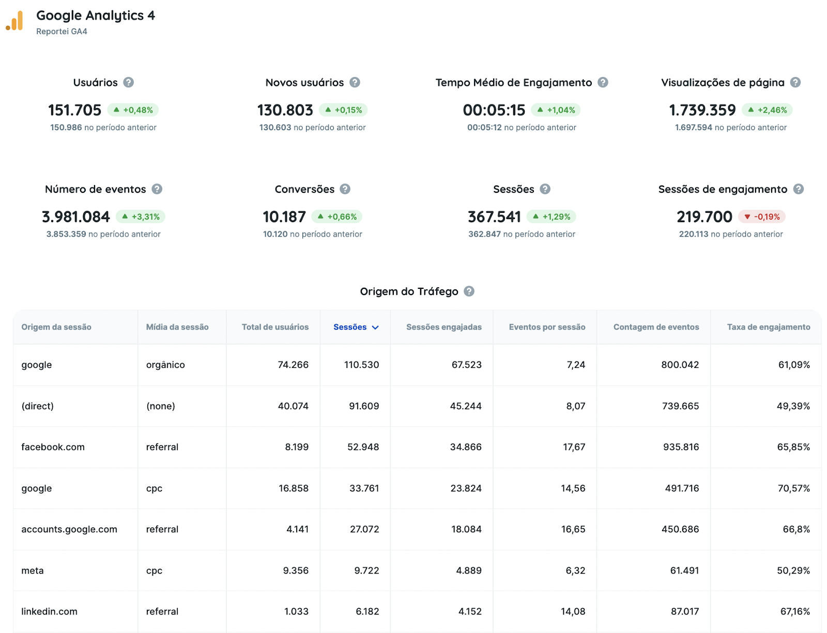Open help icon next to Conversões
The height and width of the screenshot is (633, 827).
(x=345, y=189)
